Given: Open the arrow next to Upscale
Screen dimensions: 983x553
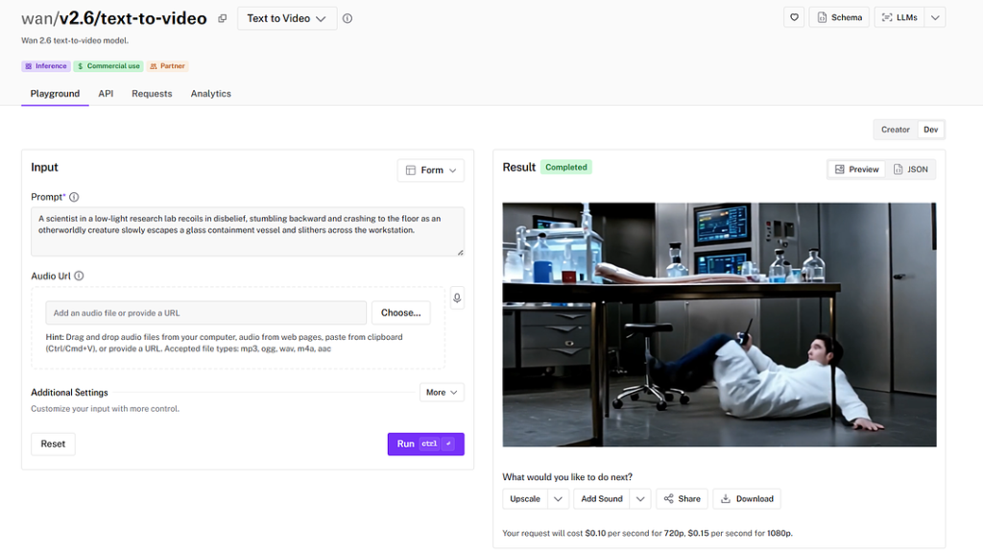Looking at the screenshot, I should point(558,499).
